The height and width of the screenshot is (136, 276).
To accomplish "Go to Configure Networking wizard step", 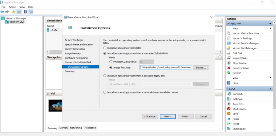I will tap(76, 58).
